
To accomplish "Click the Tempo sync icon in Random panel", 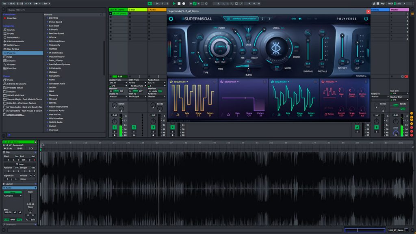I will point(325,114).
